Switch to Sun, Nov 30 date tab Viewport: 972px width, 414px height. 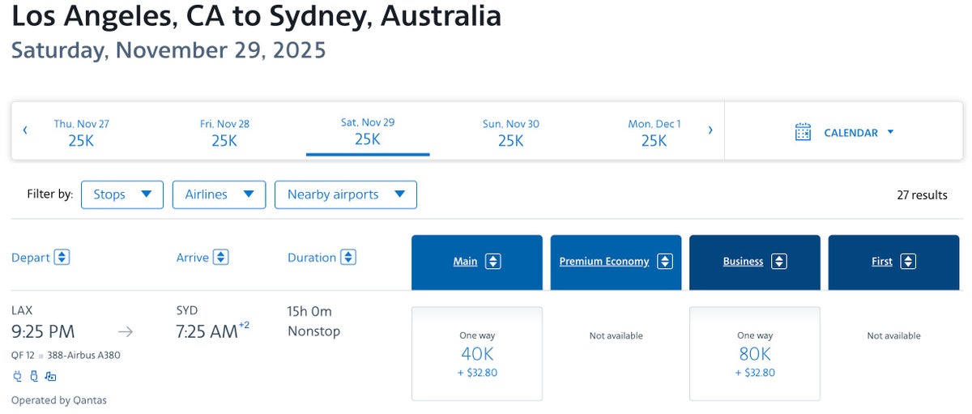click(x=510, y=132)
